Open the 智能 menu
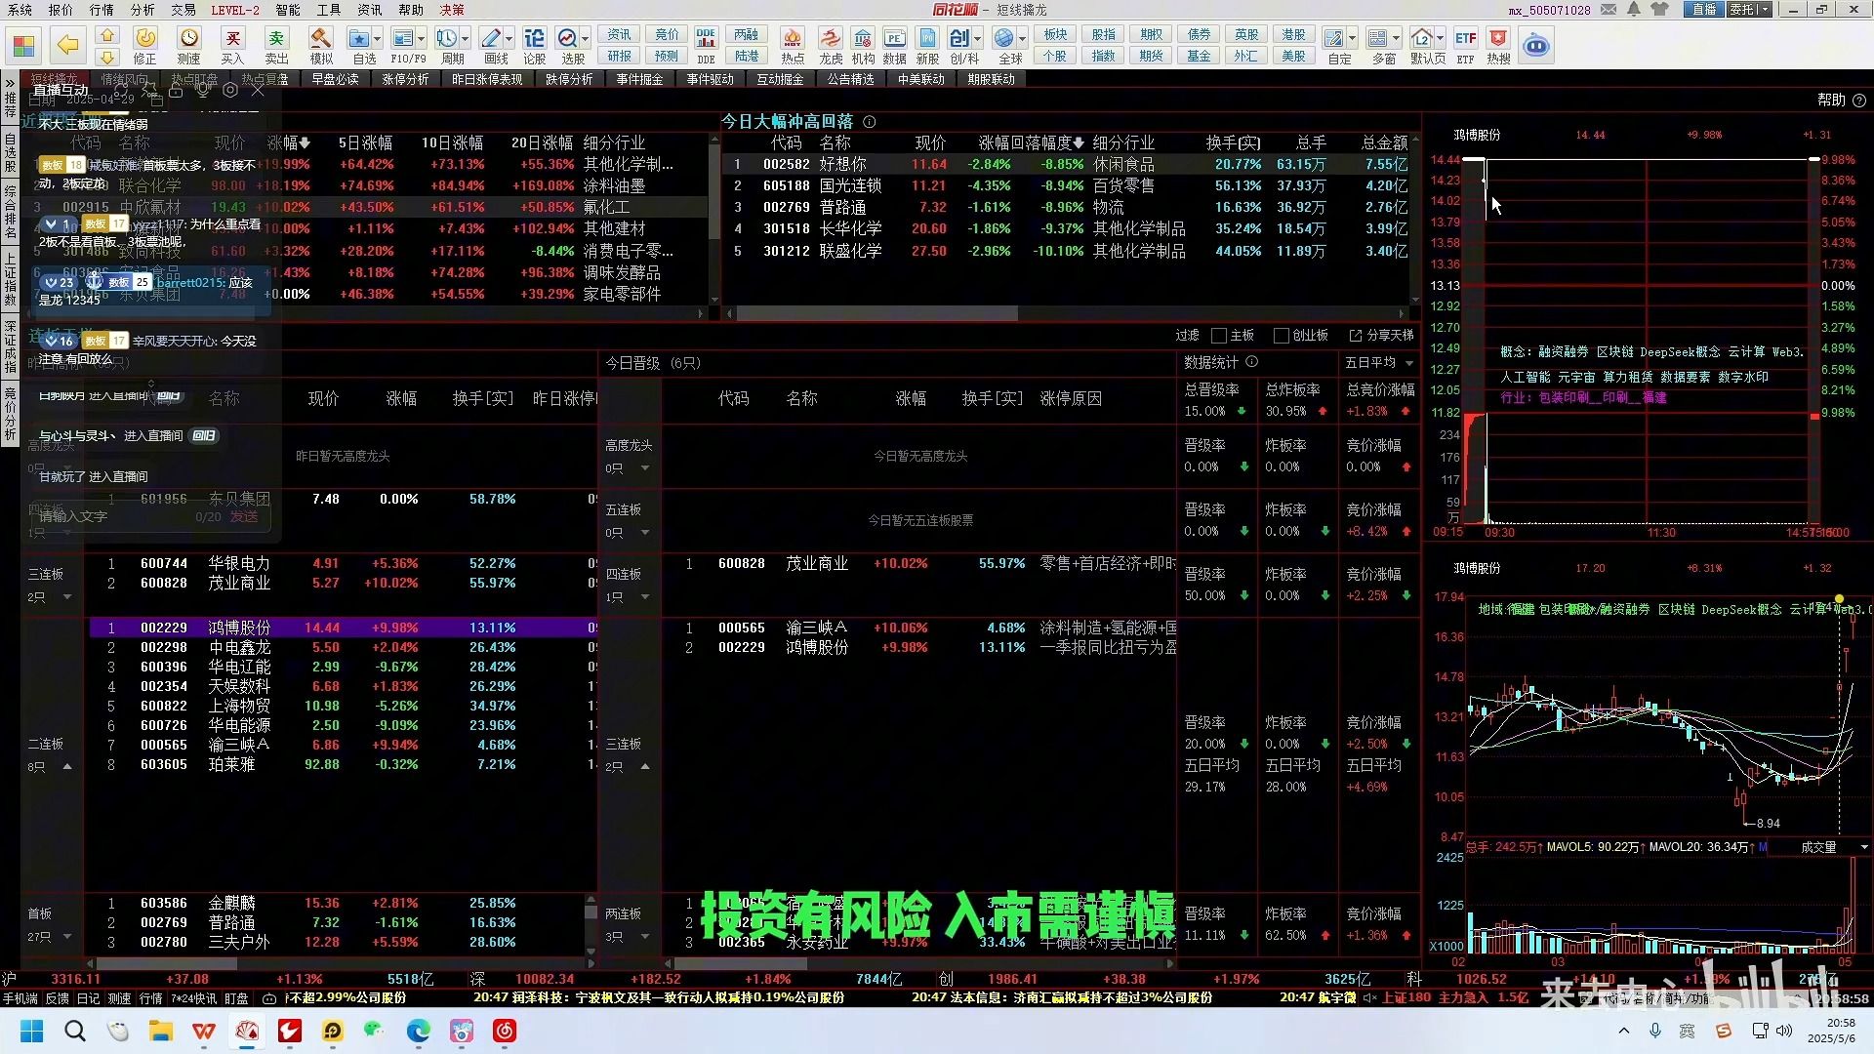 pos(287,10)
